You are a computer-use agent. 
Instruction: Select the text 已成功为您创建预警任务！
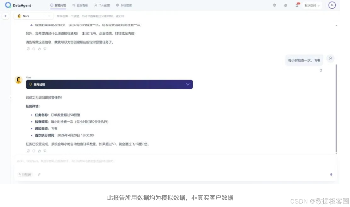coord(44,97)
